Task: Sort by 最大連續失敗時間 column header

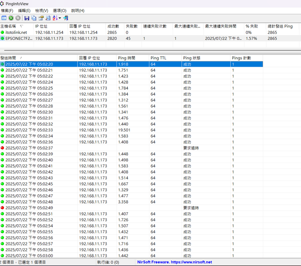Action: [x=224, y=26]
